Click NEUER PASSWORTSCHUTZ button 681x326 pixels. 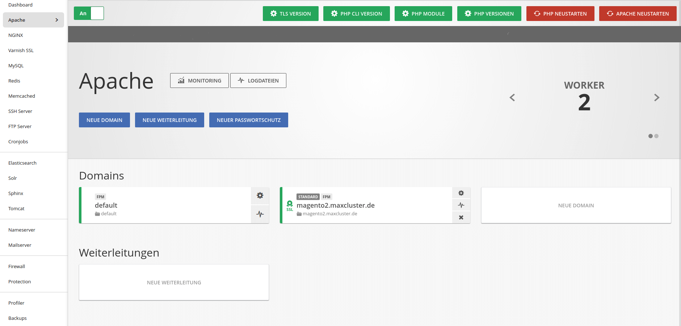pyautogui.click(x=249, y=120)
